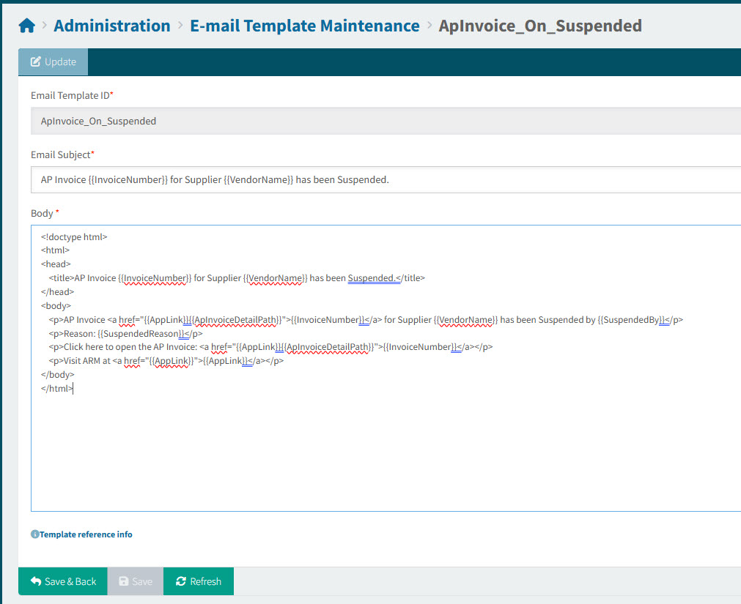The image size is (741, 604).
Task: Click the Update toolbar button
Action: point(53,62)
